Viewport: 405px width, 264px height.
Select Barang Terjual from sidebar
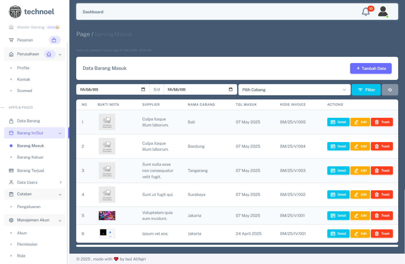[31, 170]
